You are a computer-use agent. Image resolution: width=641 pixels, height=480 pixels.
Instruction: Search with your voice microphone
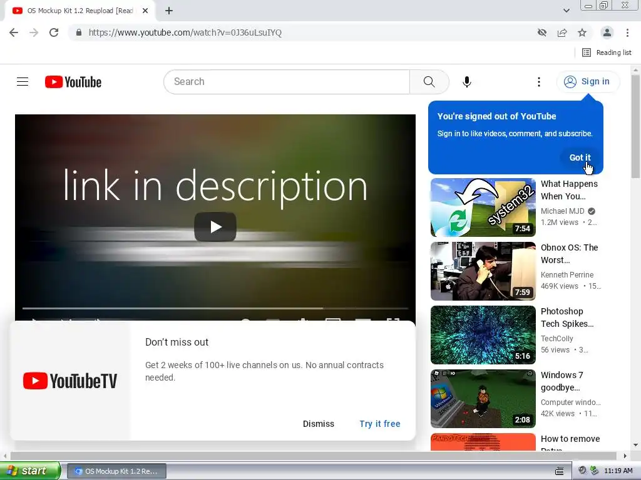tap(467, 82)
